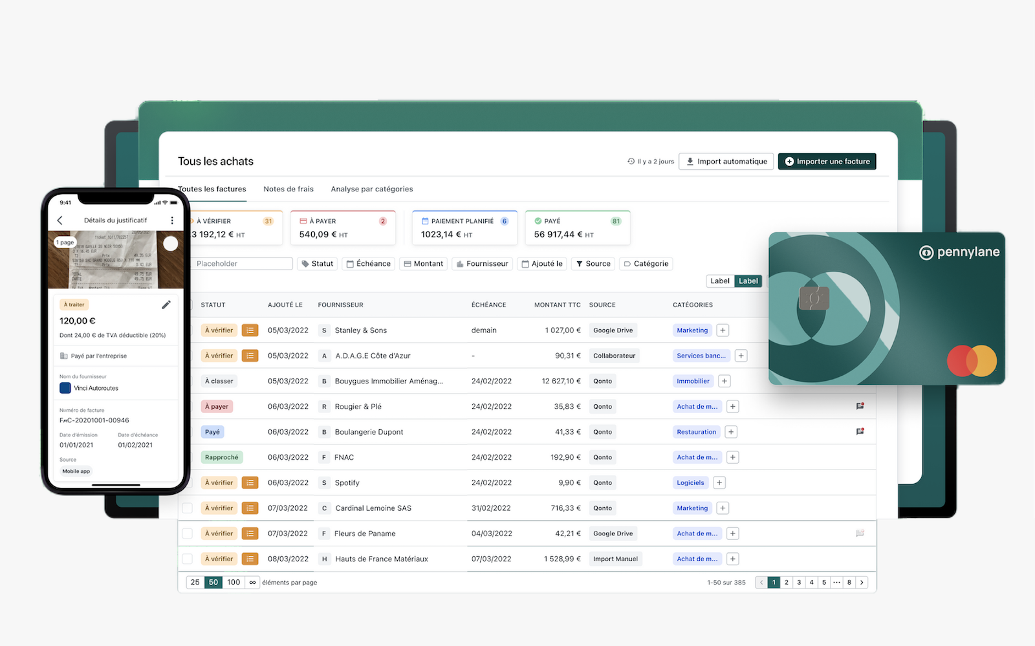Viewport: 1035px width, 646px height.
Task: Open the Fournisseur filter dropdown
Action: [482, 263]
